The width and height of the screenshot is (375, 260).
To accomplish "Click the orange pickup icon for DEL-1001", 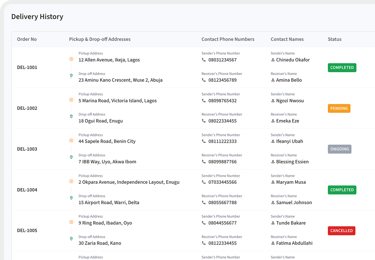I will point(71,59).
